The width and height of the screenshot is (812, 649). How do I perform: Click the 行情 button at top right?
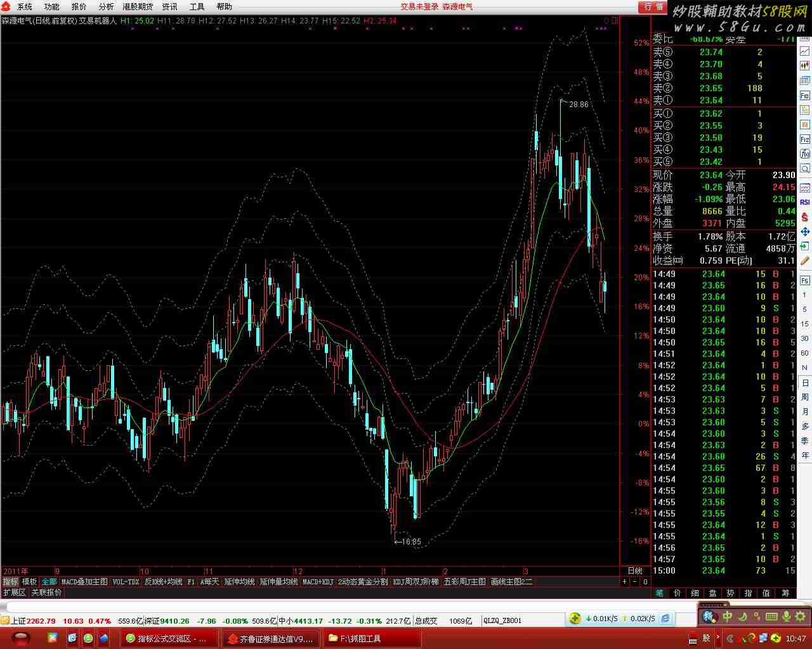coord(653,6)
